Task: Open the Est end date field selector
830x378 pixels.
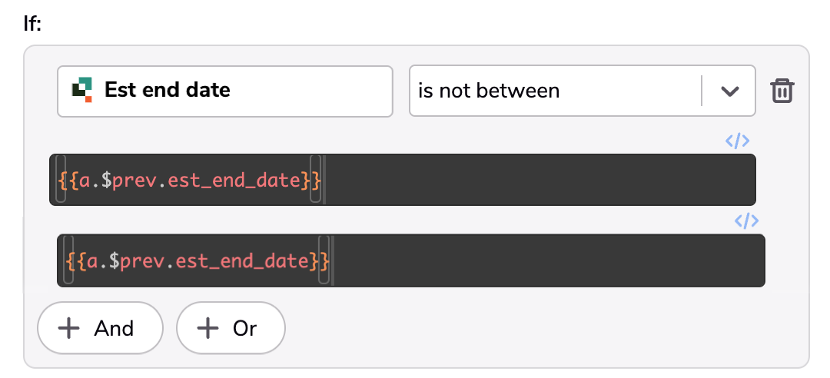Action: pos(225,91)
